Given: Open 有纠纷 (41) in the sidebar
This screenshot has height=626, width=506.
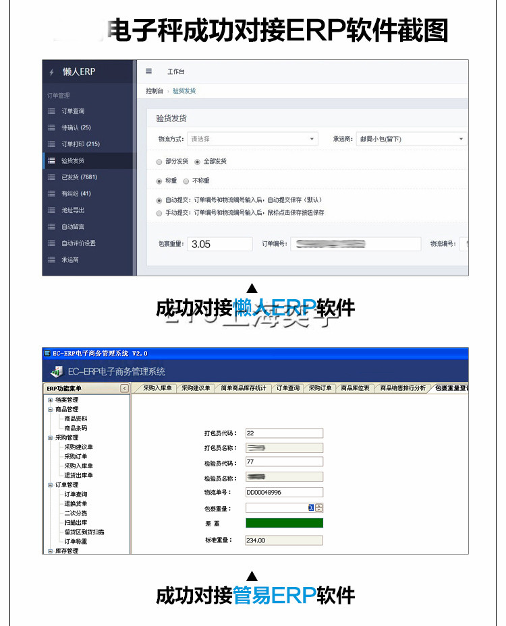Looking at the screenshot, I should pyautogui.click(x=76, y=193).
